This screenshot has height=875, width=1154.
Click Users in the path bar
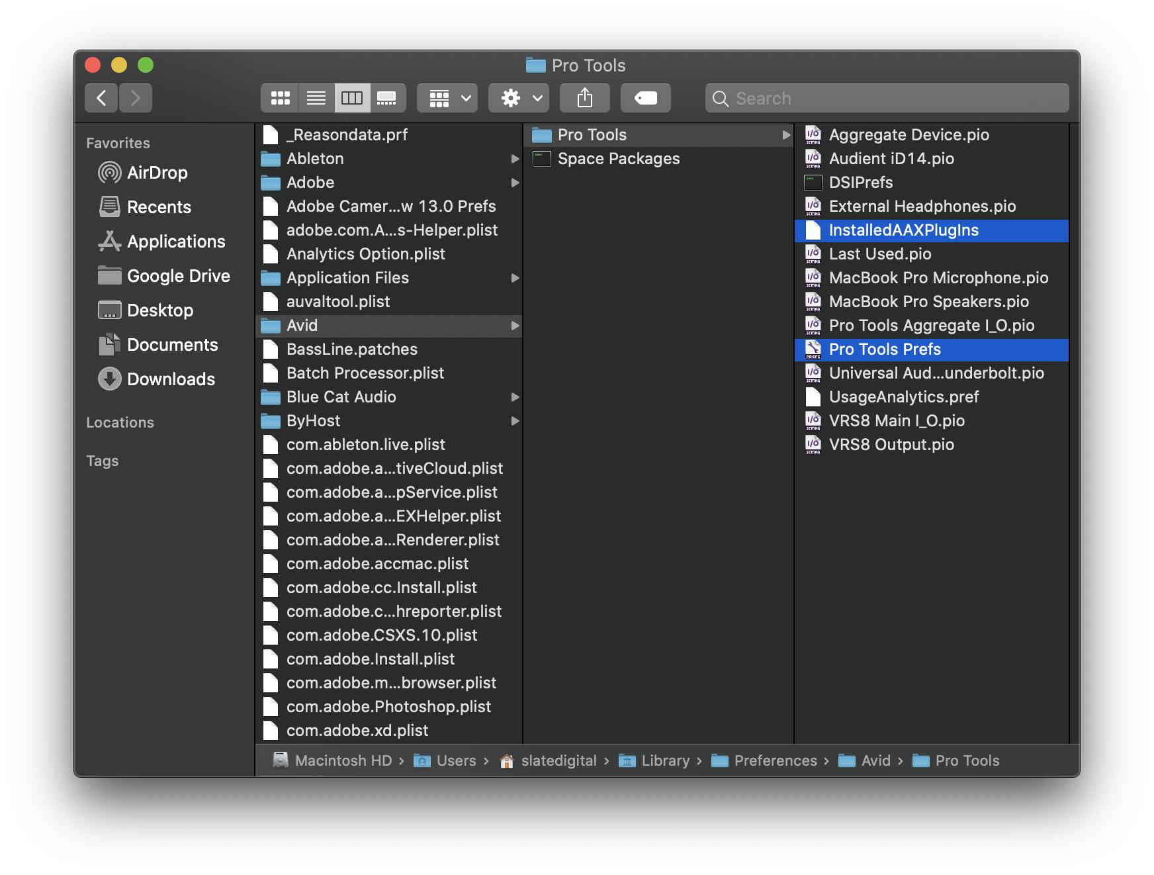coord(445,761)
